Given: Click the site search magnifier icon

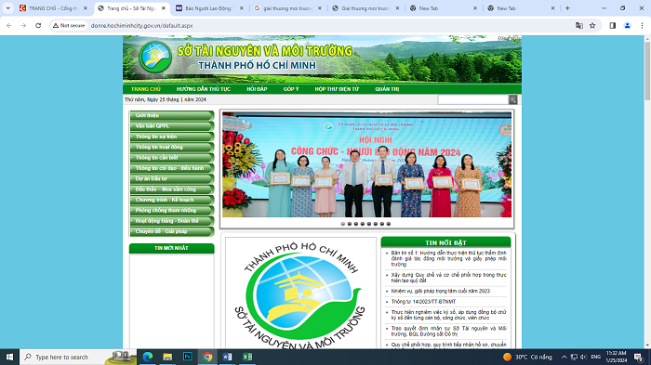Looking at the screenshot, I should [x=512, y=99].
